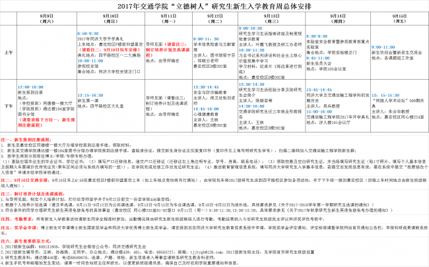Click the '6:50-9:30' time entry
This screenshot has height=267, width=429.
[x=88, y=34]
